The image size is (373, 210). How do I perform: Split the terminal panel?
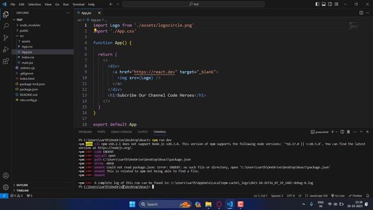(x=342, y=132)
